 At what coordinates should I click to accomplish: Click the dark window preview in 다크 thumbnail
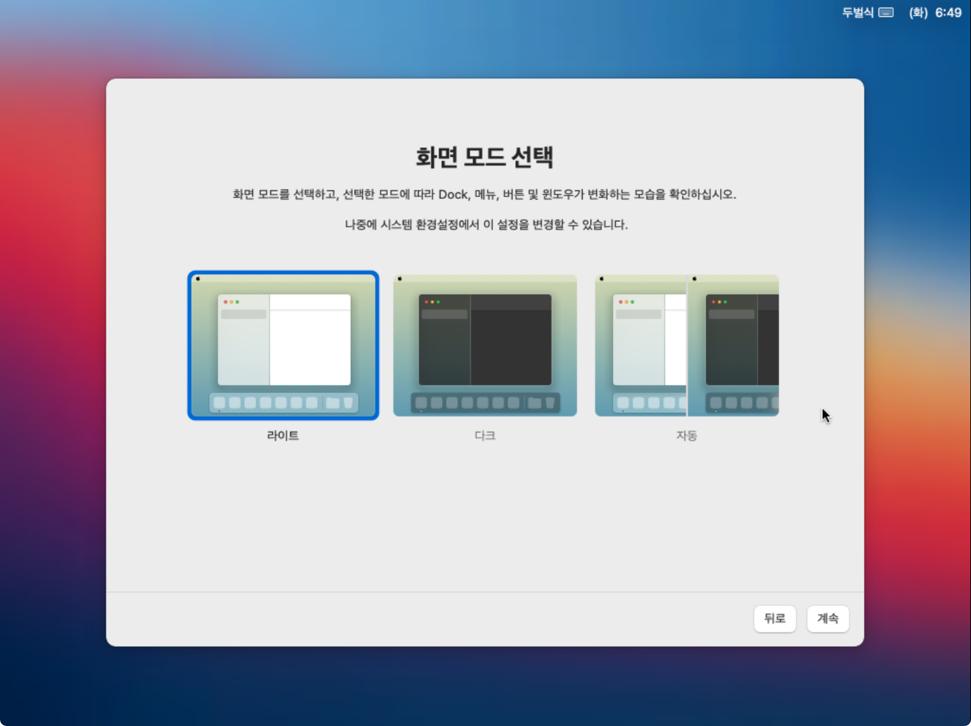click(485, 340)
